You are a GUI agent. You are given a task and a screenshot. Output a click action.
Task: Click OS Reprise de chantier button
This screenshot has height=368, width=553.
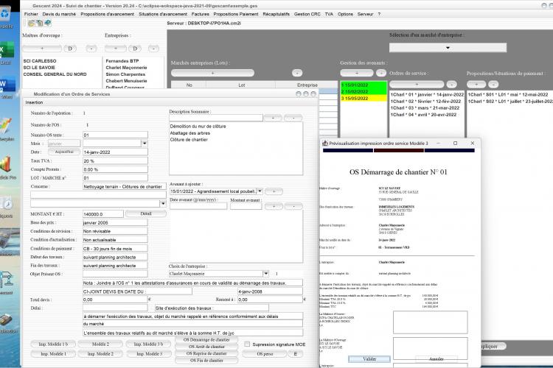(x=206, y=353)
